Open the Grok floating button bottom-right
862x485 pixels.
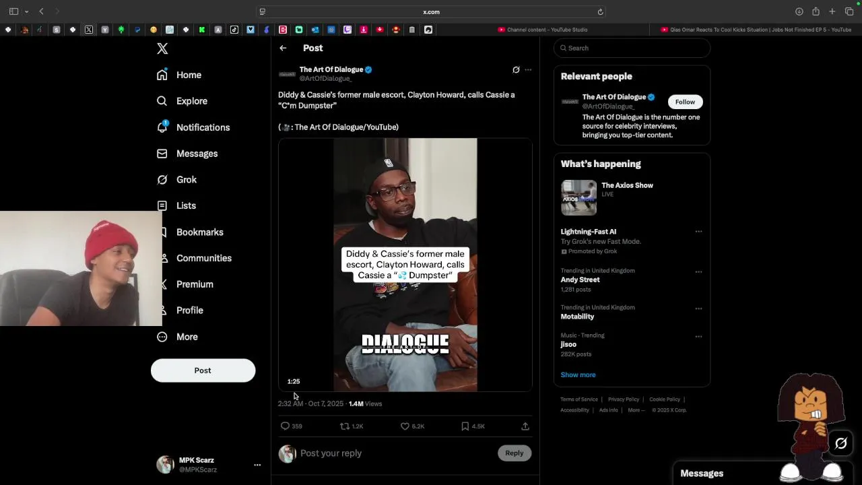click(x=840, y=443)
